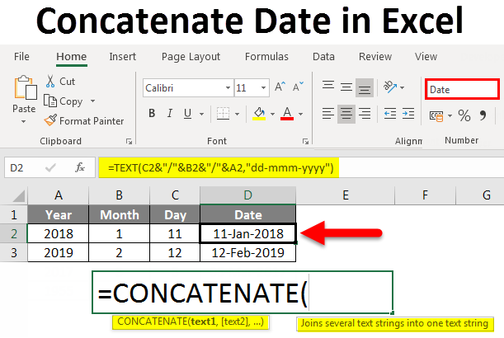Image resolution: width=504 pixels, height=338 pixels.
Task: Open Copy options dropdown arrow
Action: 92,101
